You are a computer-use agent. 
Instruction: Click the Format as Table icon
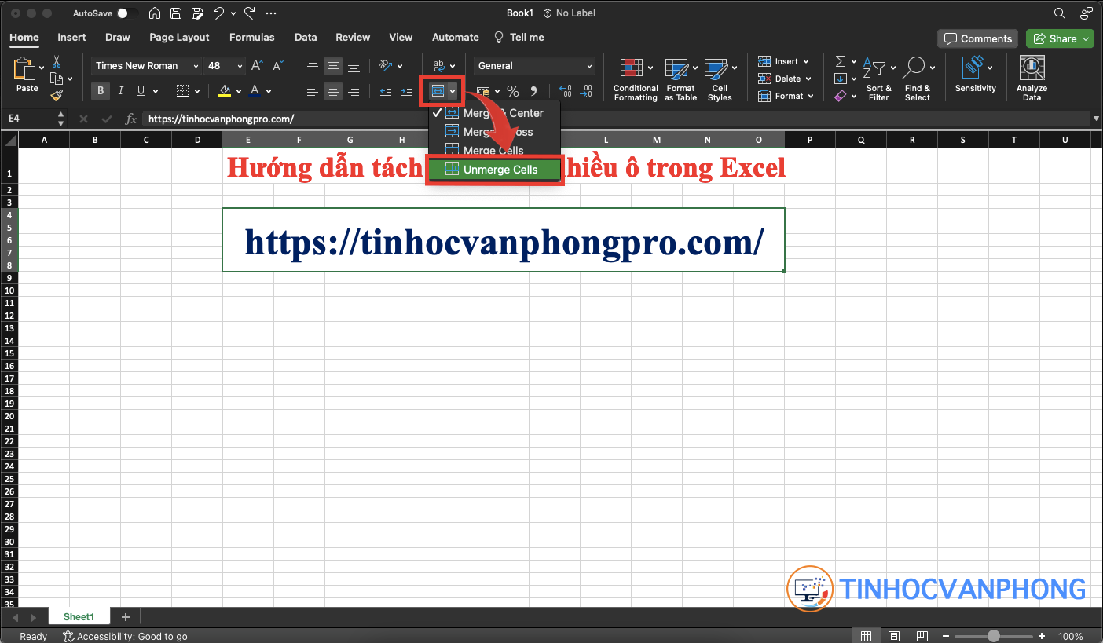click(x=676, y=69)
